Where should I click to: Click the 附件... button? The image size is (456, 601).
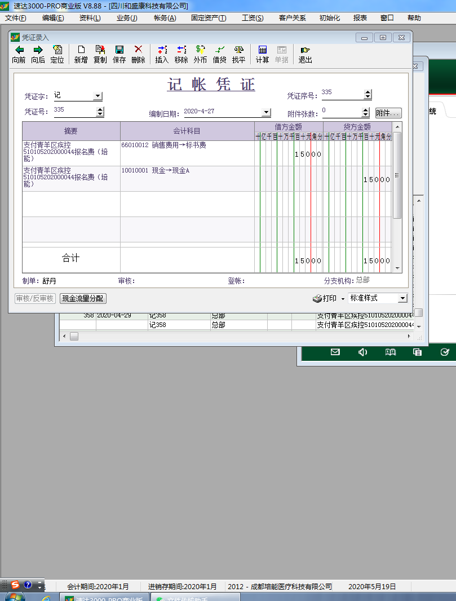point(388,113)
